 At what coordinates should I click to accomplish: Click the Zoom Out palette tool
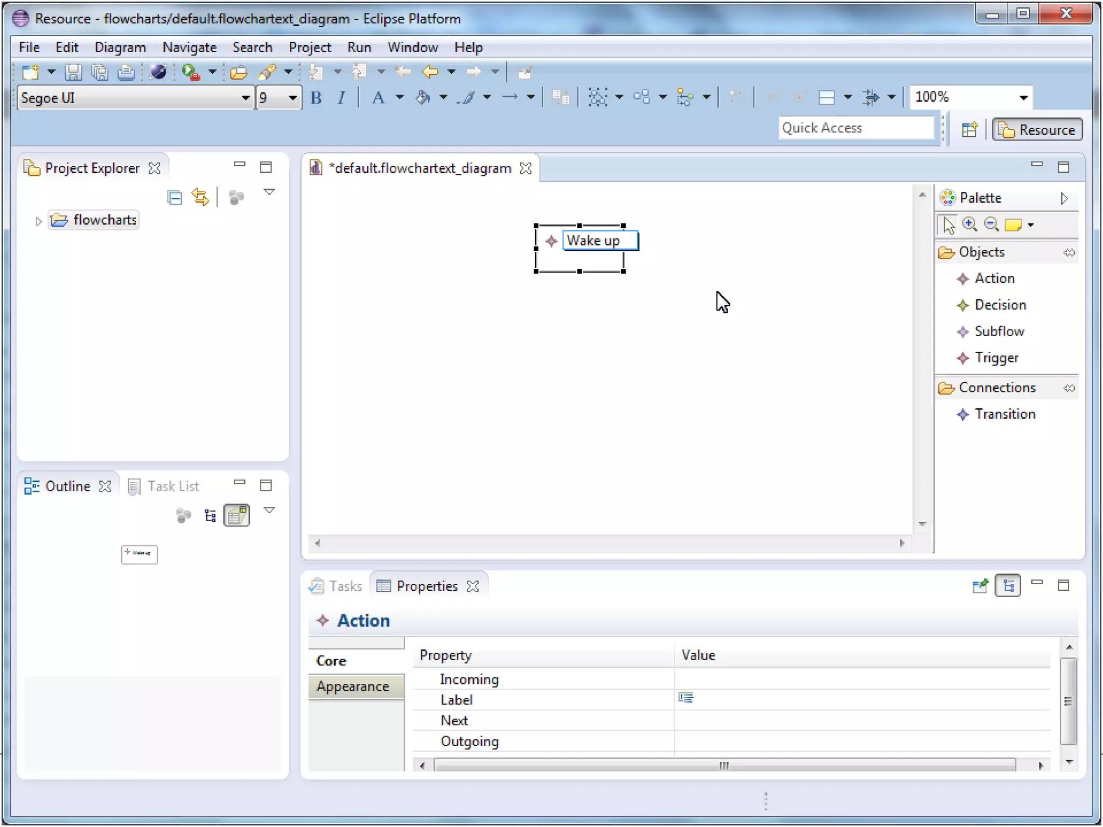coord(991,224)
